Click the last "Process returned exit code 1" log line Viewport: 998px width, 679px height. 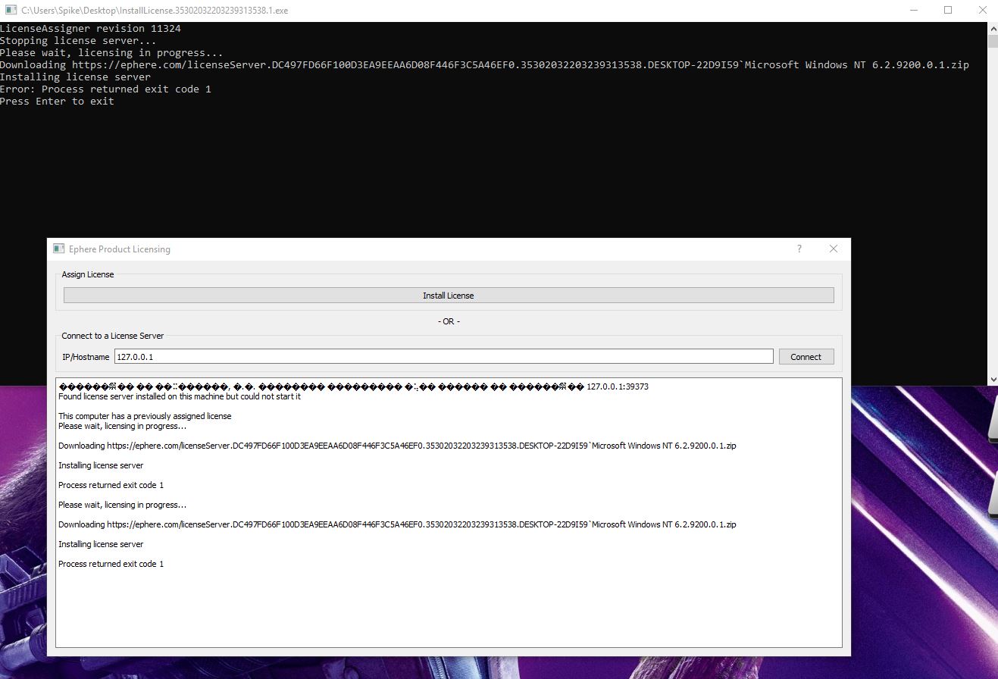[111, 564]
